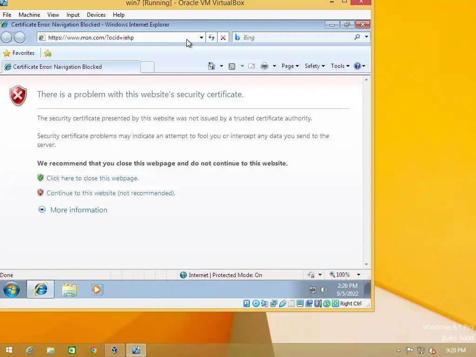The height and width of the screenshot is (357, 476).
Task: Click VirtualBox mouse integration icon
Action: [327, 303]
